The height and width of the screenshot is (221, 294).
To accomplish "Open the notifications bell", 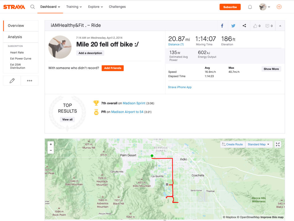I will coord(250,7).
